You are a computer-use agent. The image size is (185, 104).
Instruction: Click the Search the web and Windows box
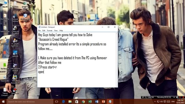[x=30, y=101]
